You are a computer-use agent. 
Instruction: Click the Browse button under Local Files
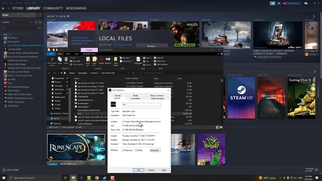pos(152,46)
